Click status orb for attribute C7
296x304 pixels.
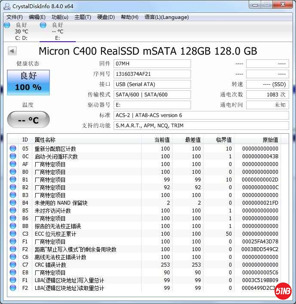[x=13, y=264]
